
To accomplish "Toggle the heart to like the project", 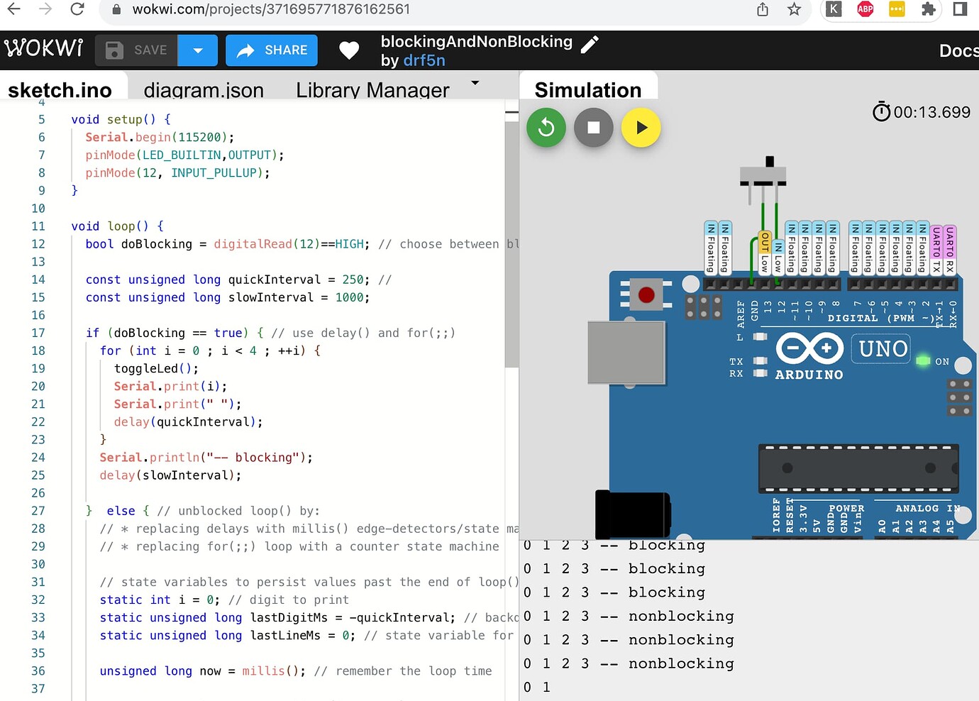I will 349,50.
